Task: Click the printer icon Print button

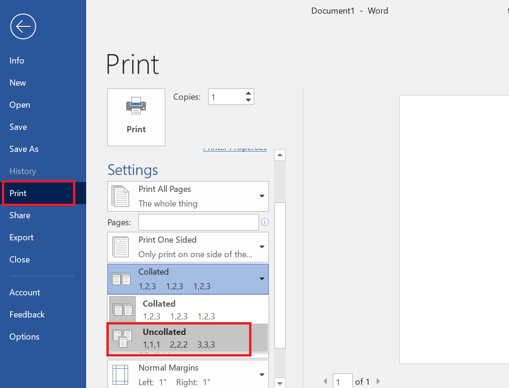Action: click(137, 117)
